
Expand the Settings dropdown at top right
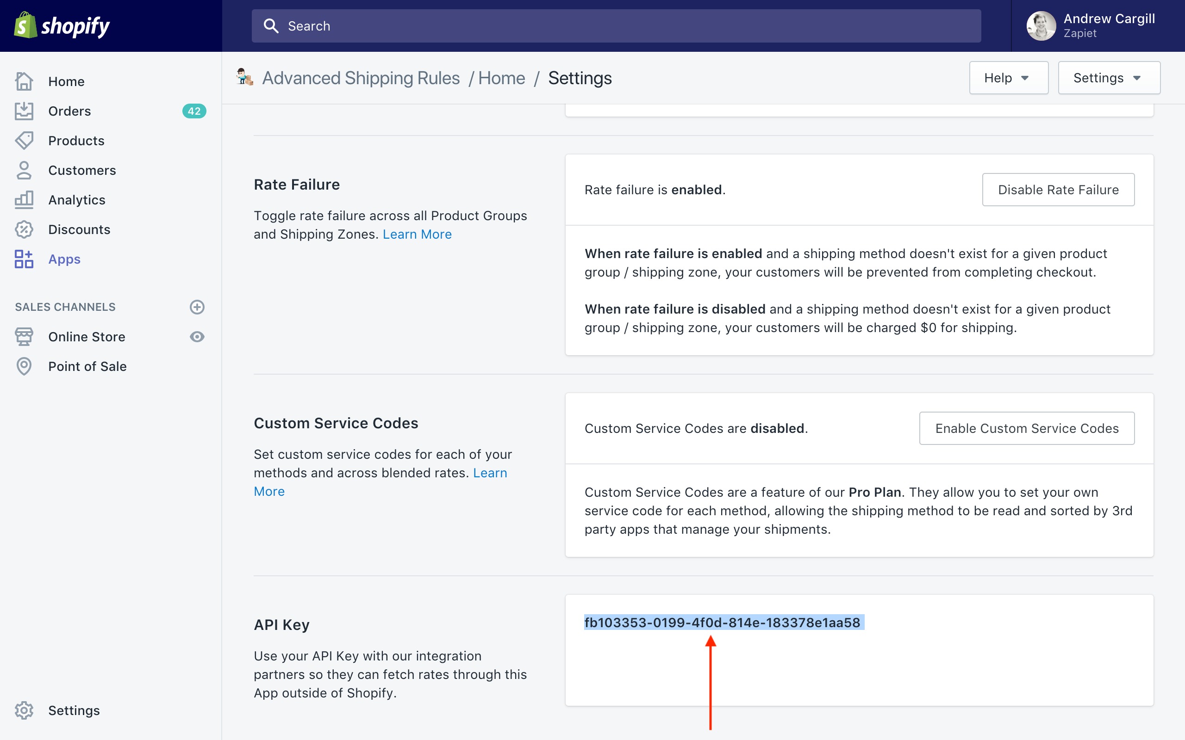click(1109, 78)
